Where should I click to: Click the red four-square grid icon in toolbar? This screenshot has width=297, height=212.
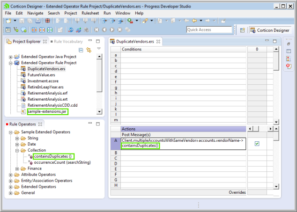47,21
